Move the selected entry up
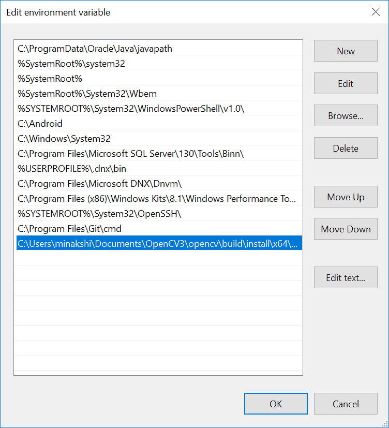This screenshot has height=428, width=389. pos(346,197)
